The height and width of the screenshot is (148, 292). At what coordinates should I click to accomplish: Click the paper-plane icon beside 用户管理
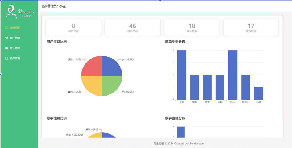(x=7, y=38)
